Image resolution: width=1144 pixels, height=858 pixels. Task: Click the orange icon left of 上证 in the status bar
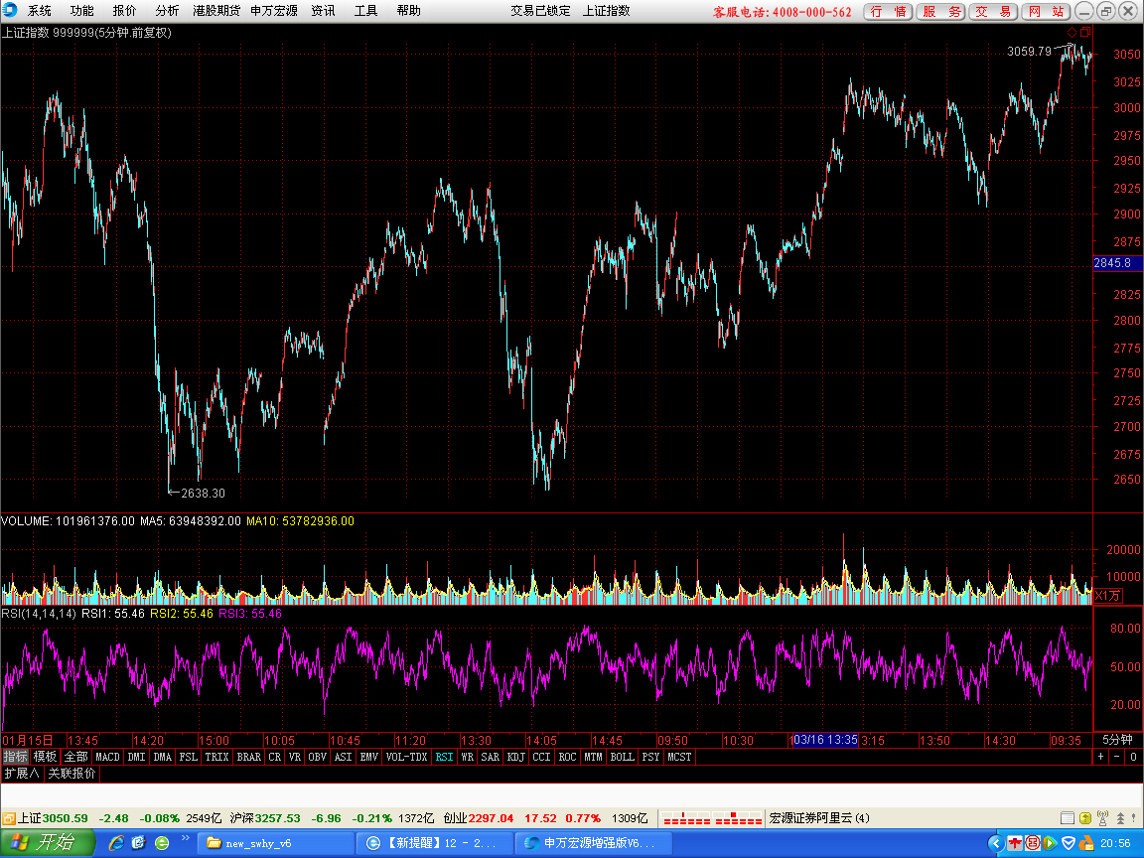point(9,818)
